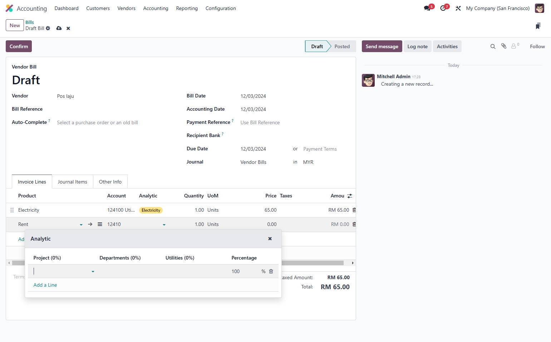Click the cloud save record icon
This screenshot has height=342, width=551.
(x=59, y=28)
